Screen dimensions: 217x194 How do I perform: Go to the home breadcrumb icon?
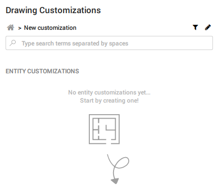(11, 27)
